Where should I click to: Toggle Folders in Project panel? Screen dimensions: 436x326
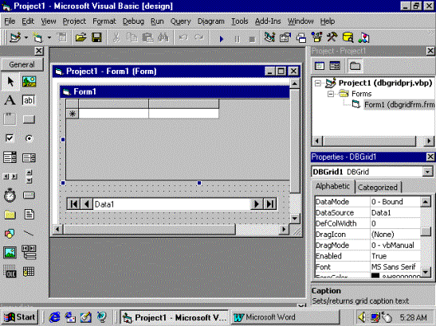click(355, 66)
